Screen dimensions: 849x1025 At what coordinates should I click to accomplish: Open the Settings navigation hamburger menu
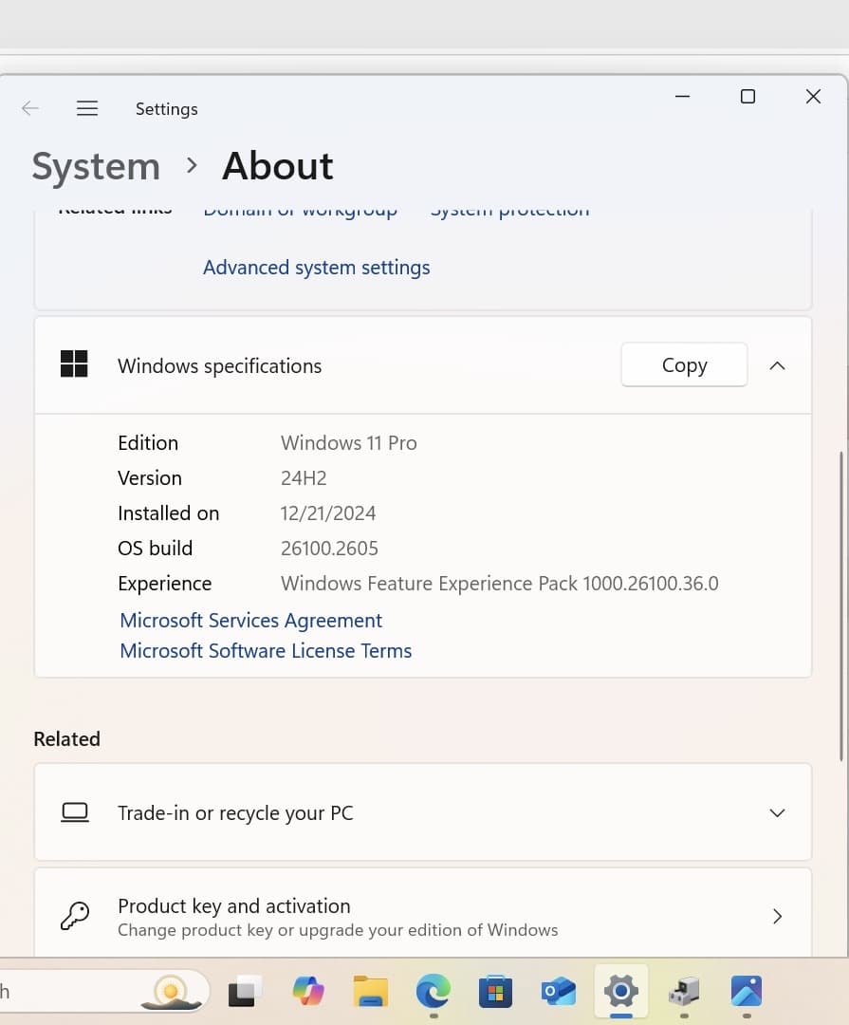click(87, 108)
